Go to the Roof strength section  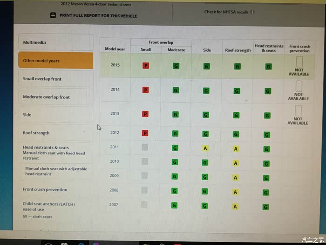click(x=55, y=133)
